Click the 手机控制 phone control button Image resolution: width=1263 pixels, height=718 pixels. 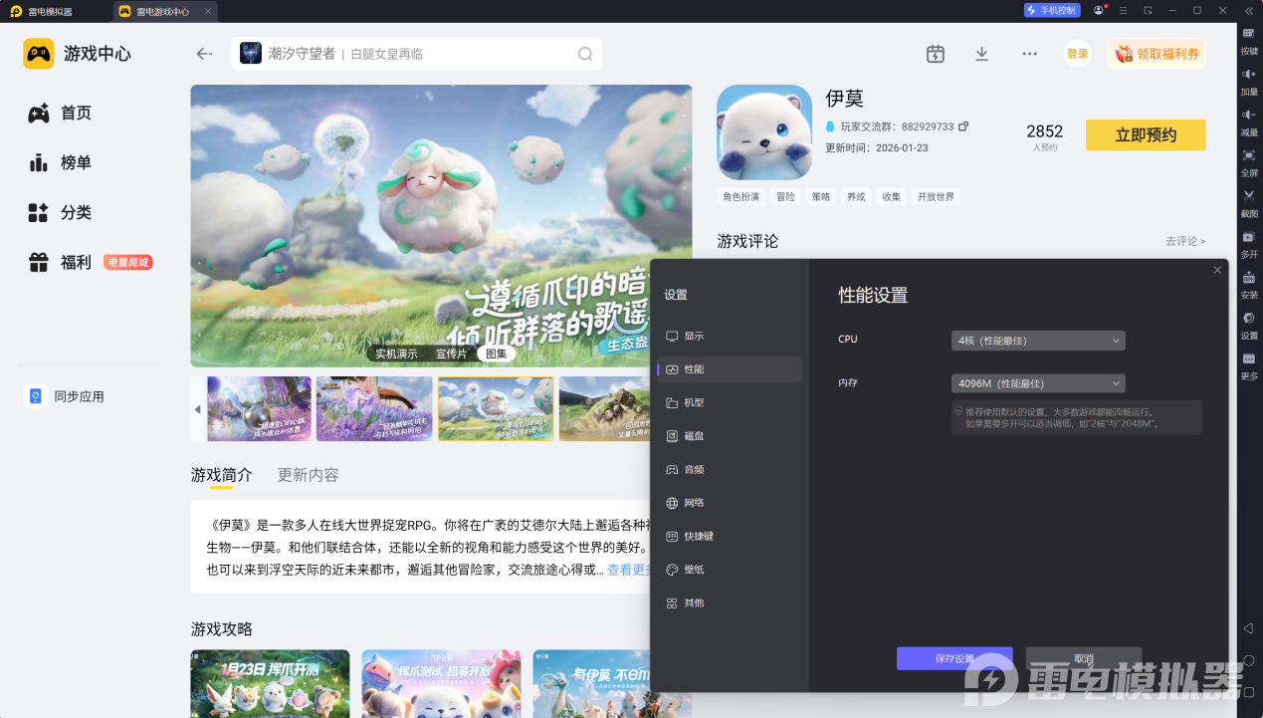1052,10
